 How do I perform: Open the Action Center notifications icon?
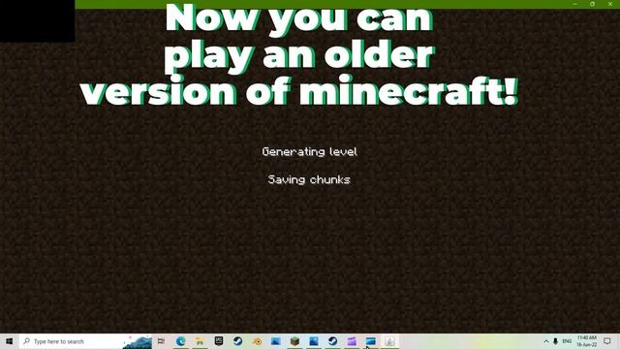tap(607, 341)
